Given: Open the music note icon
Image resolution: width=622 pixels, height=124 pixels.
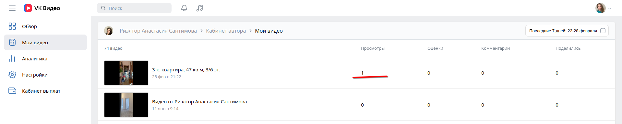Looking at the screenshot, I should click(x=200, y=8).
